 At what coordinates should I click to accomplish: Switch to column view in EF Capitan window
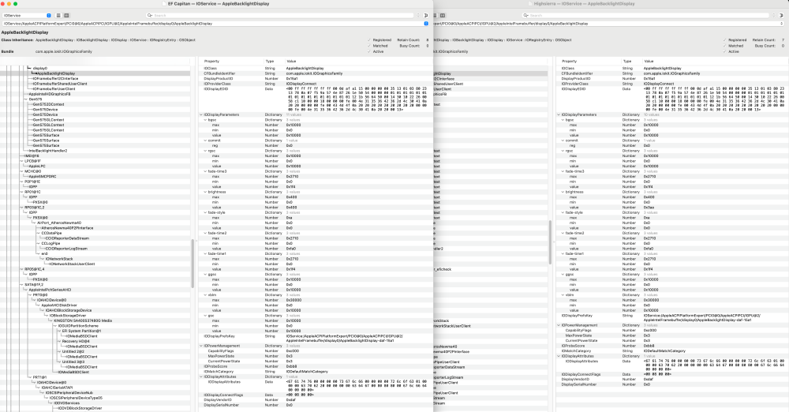pos(66,16)
